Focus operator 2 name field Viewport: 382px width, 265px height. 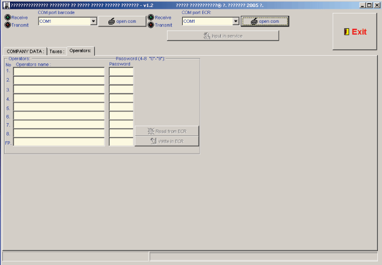(59, 80)
